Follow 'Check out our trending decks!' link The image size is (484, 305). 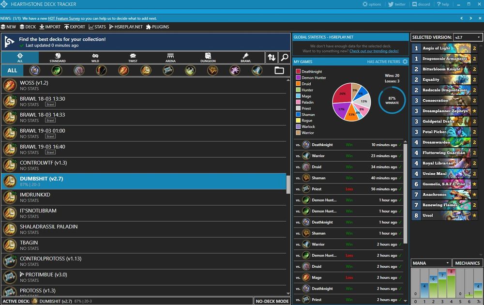point(374,51)
